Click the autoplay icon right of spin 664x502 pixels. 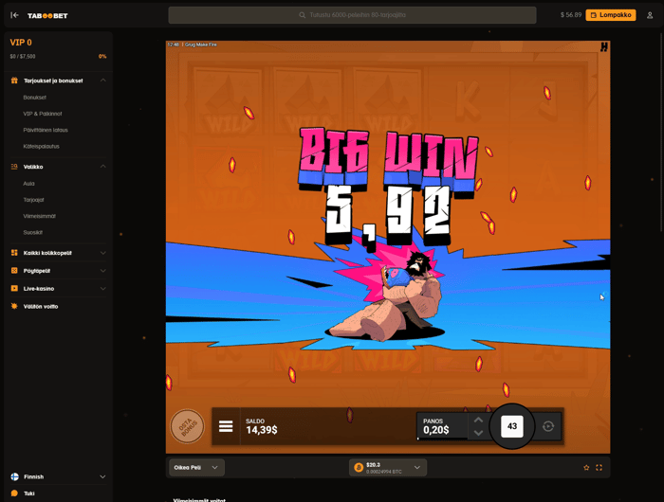(548, 426)
